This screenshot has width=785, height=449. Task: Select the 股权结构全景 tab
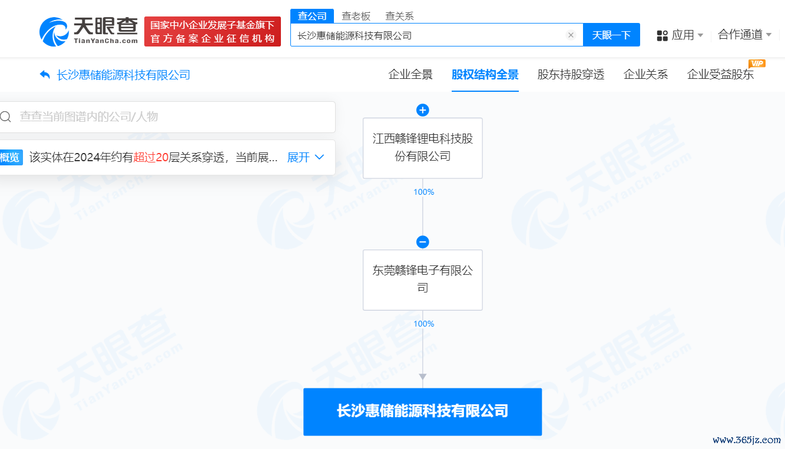coord(485,75)
